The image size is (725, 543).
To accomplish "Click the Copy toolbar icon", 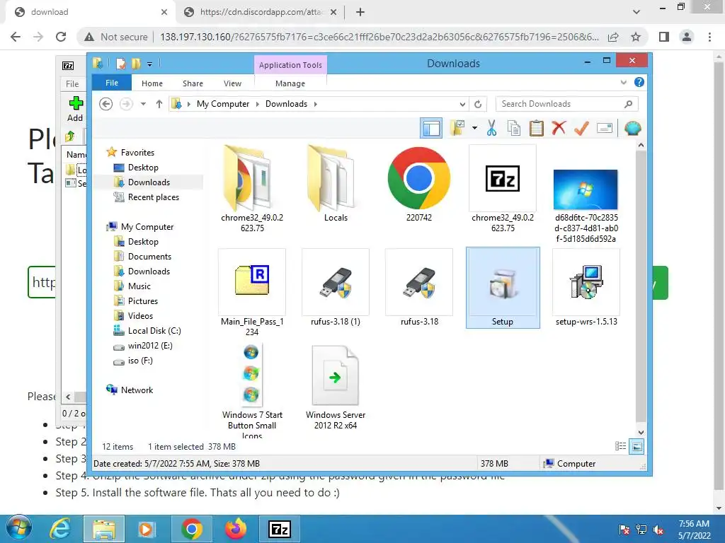I will point(514,128).
